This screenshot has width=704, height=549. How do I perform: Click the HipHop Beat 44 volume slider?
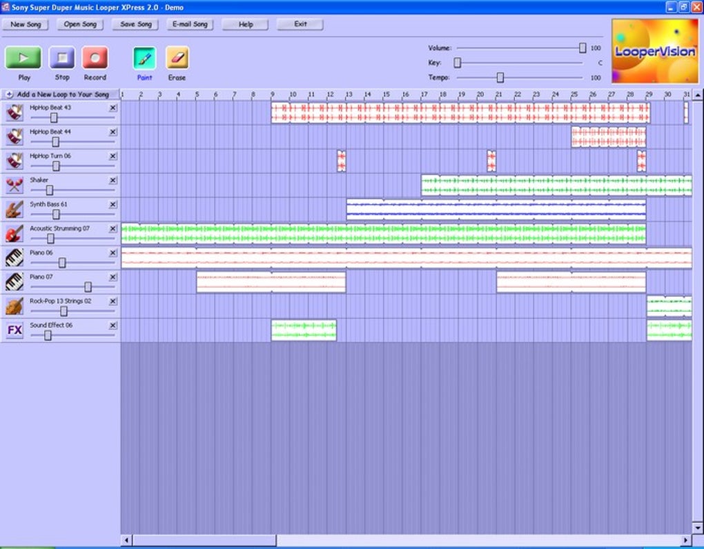(x=55, y=142)
